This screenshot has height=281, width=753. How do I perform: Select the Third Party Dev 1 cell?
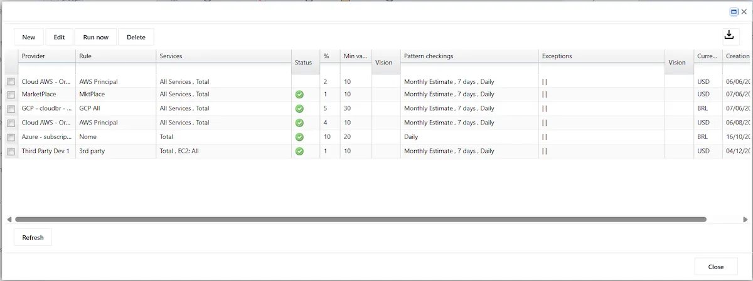pyautogui.click(x=46, y=151)
